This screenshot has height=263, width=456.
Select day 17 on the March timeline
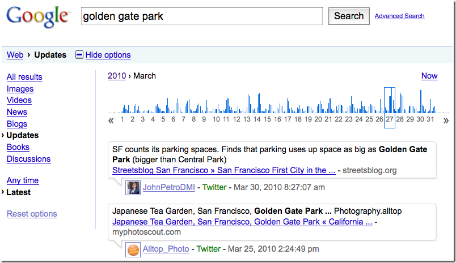pyautogui.click(x=288, y=119)
